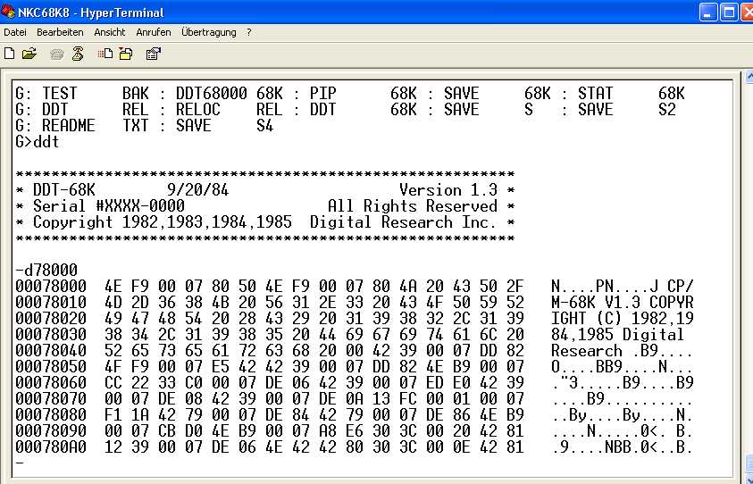This screenshot has height=484, width=753.
Task: Click address 00078040 in hex dump
Action: (x=51, y=351)
